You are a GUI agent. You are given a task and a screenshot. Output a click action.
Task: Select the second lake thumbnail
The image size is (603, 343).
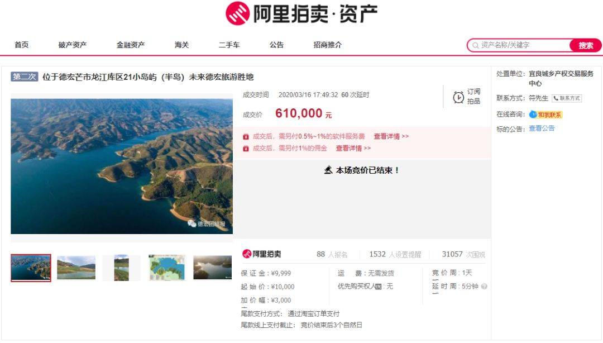coord(76,268)
